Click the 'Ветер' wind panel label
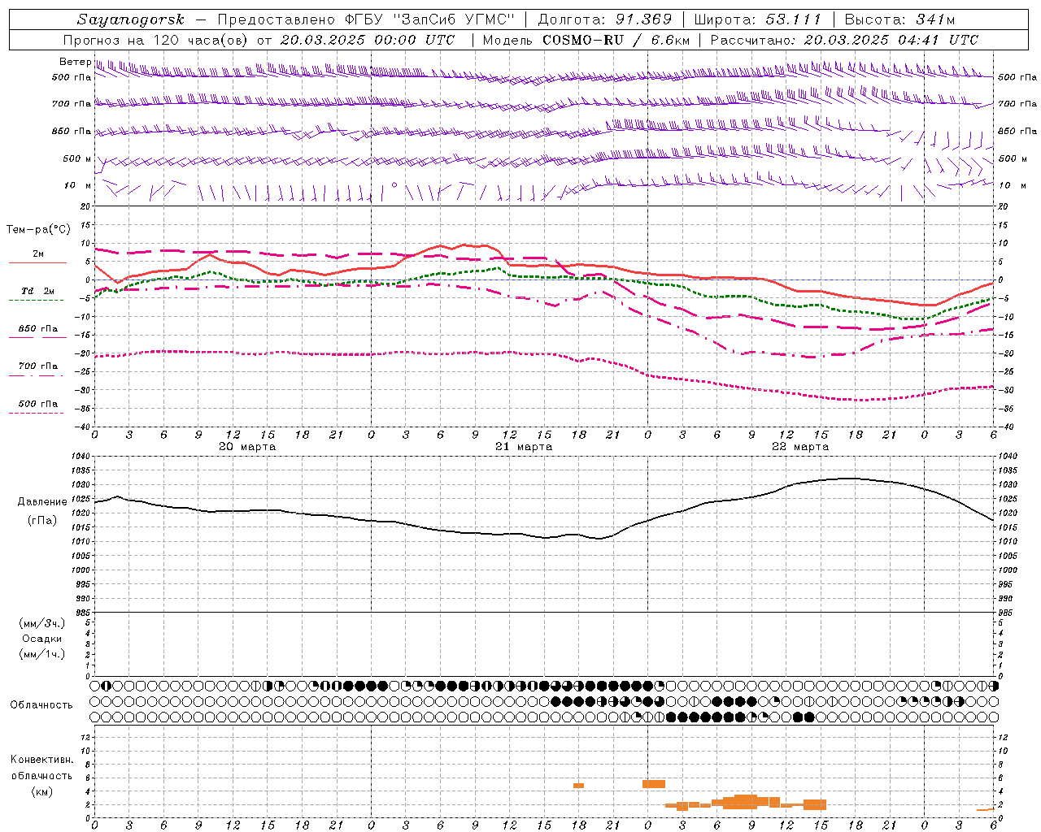Screen dimensions: 1041x832 click(75, 62)
